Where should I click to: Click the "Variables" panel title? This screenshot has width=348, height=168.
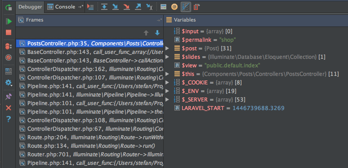point(185,20)
